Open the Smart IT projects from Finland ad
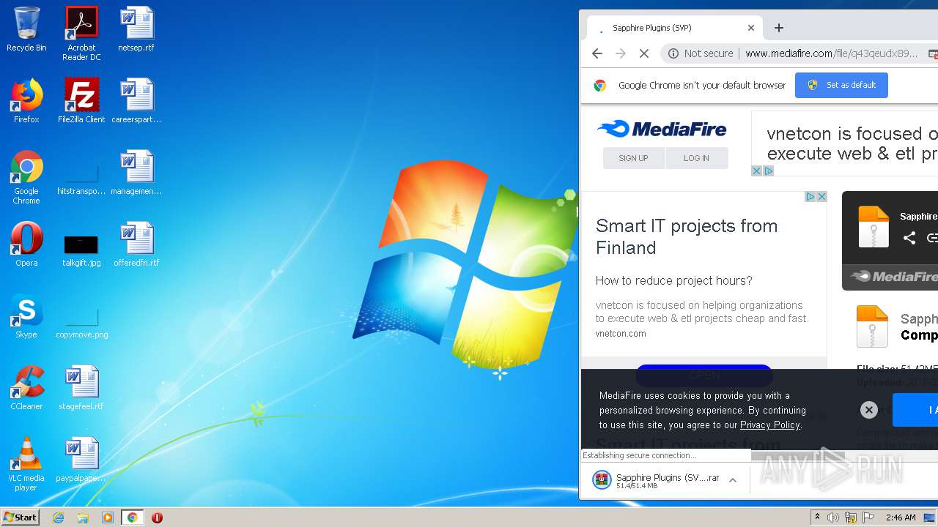The image size is (938, 527). (x=687, y=236)
